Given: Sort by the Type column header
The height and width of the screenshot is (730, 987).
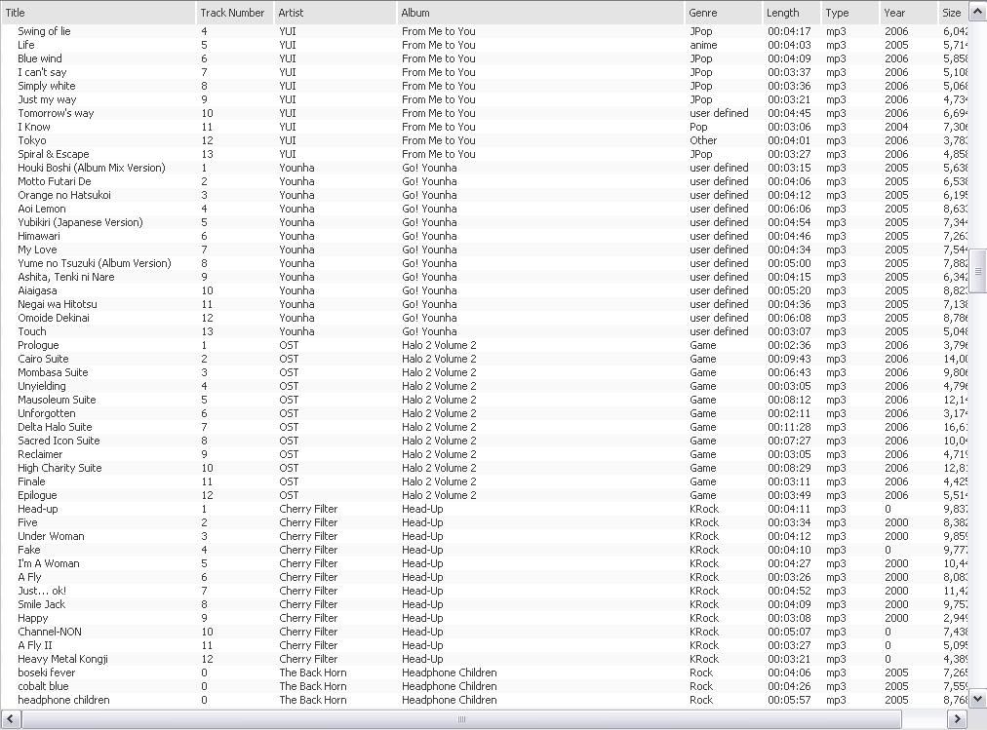Looking at the screenshot, I should pos(849,13).
